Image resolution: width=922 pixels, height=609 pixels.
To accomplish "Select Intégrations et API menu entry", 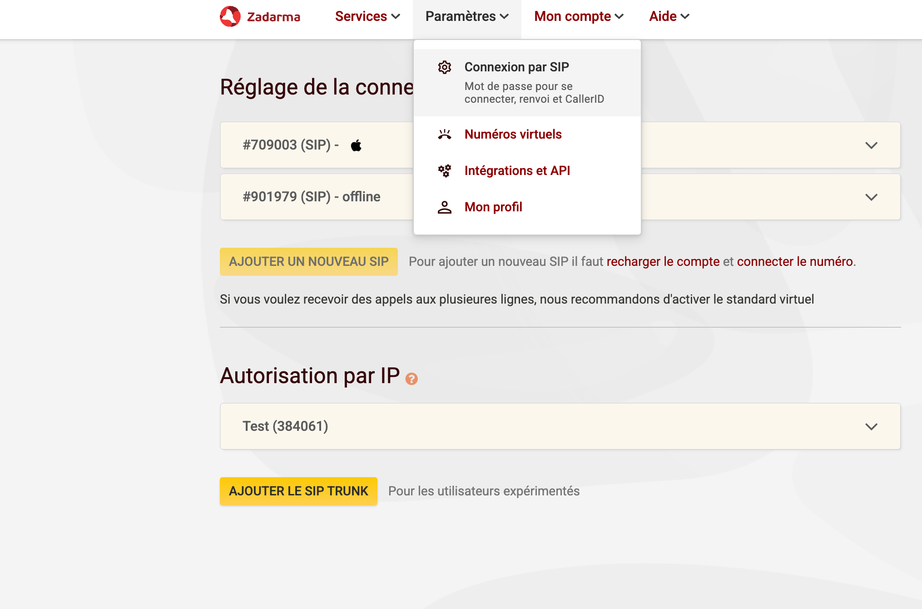I will coord(517,171).
